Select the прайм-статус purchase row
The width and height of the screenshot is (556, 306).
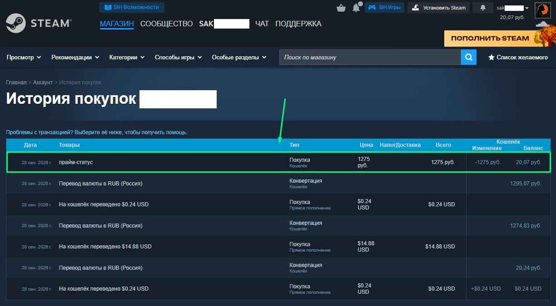[x=278, y=162]
